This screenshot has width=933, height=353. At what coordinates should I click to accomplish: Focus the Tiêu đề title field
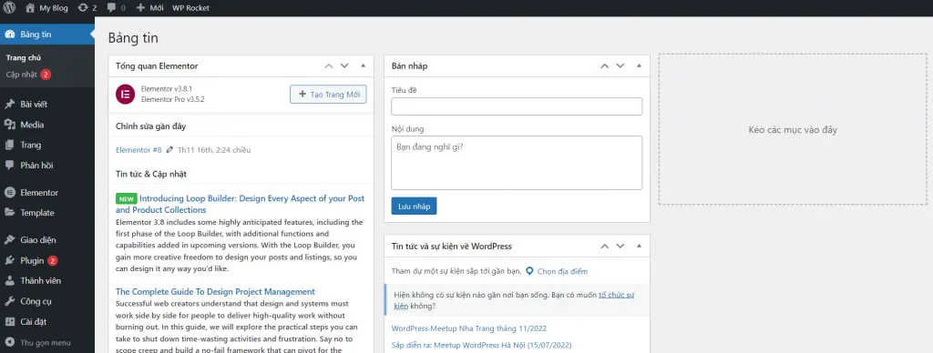click(x=517, y=106)
